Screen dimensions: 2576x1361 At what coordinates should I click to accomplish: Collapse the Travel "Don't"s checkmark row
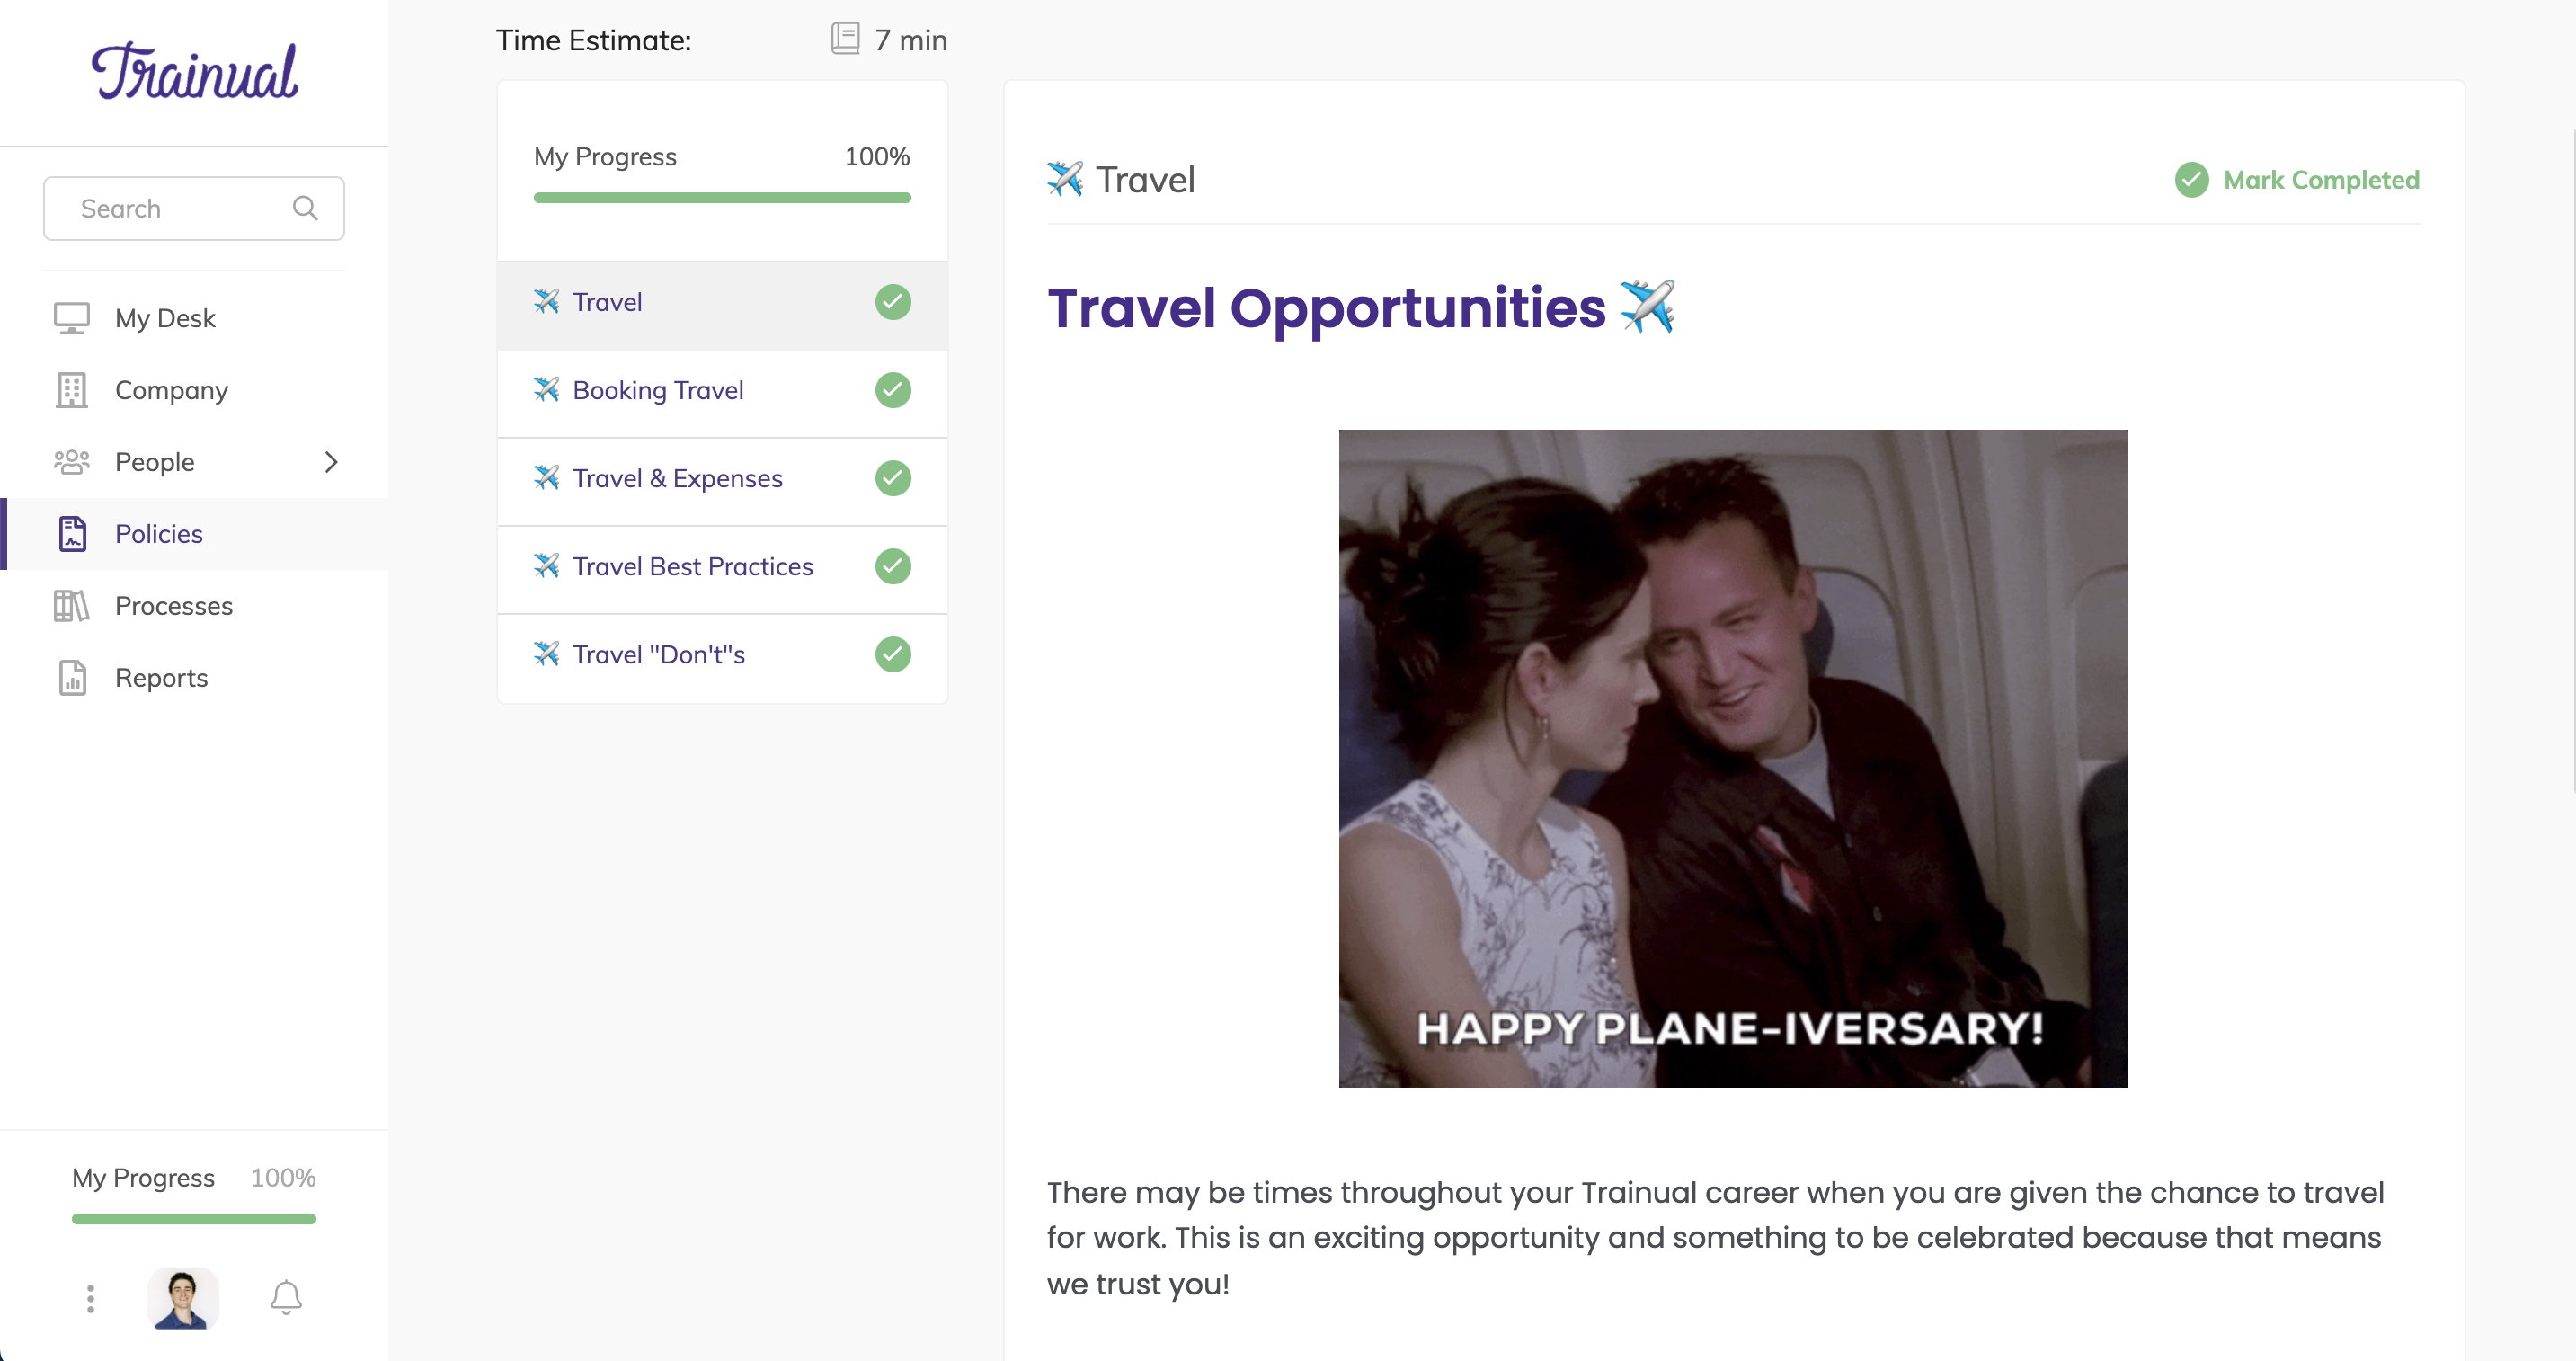tap(893, 654)
